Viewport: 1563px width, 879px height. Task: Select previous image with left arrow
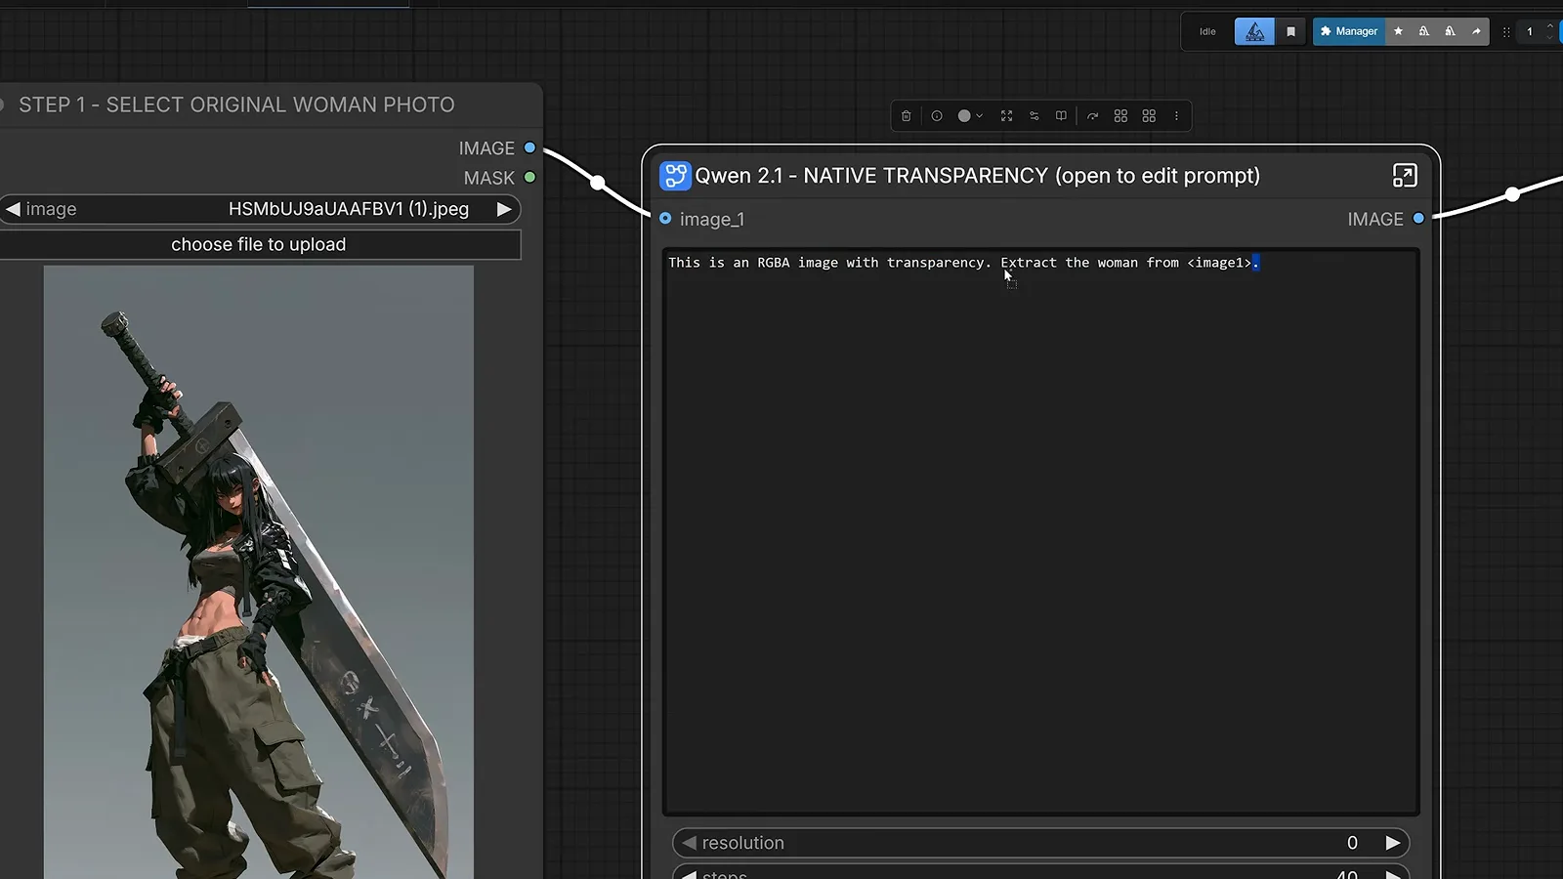(13, 209)
